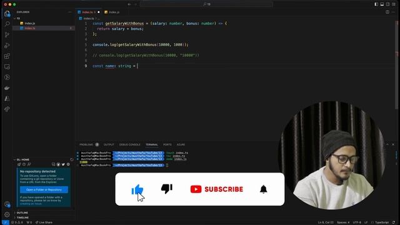Open the TERMINAL panel tab

(152, 144)
